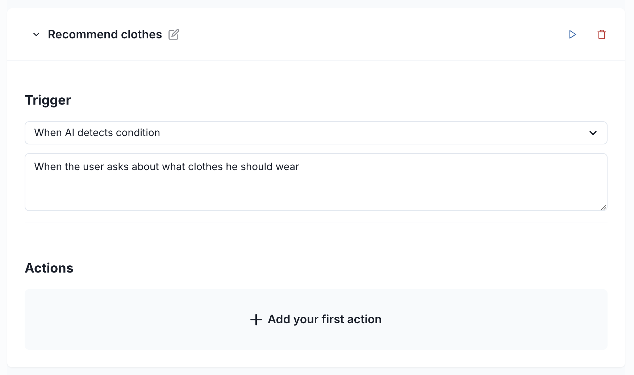Screen dimensions: 634x375
Task: Click the trigger dropdown's down arrow
Action: coord(593,133)
